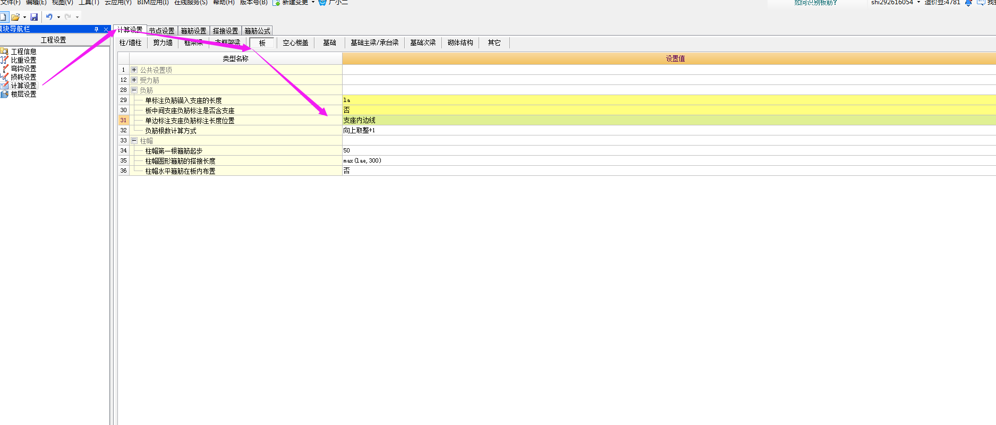This screenshot has height=425, width=996.
Task: Click the 类型名称 column header
Action: click(235, 58)
